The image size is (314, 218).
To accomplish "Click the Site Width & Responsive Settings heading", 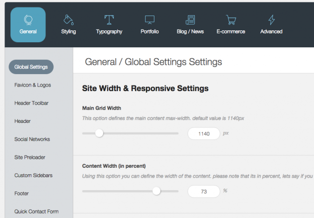I will tap(146, 89).
